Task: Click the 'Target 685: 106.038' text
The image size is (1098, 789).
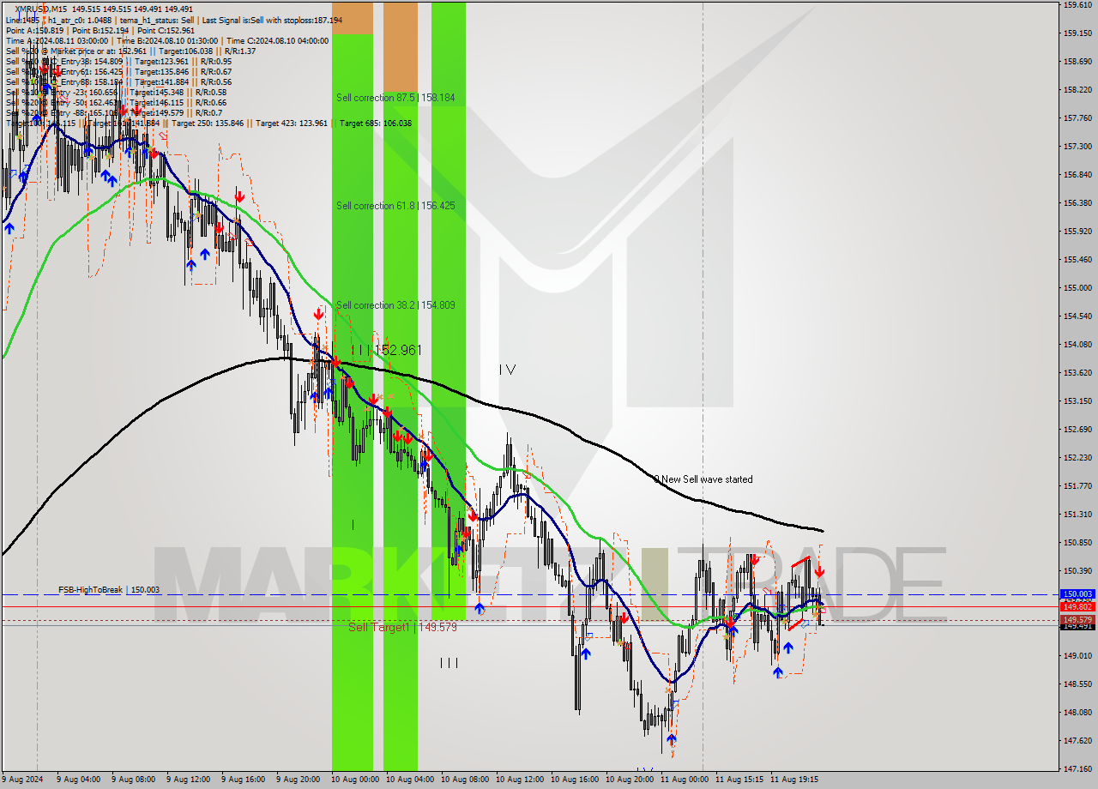Action: pyautogui.click(x=376, y=123)
